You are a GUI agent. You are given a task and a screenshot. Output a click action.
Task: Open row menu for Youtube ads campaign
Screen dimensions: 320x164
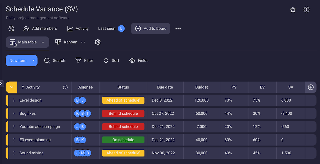coord(14,127)
